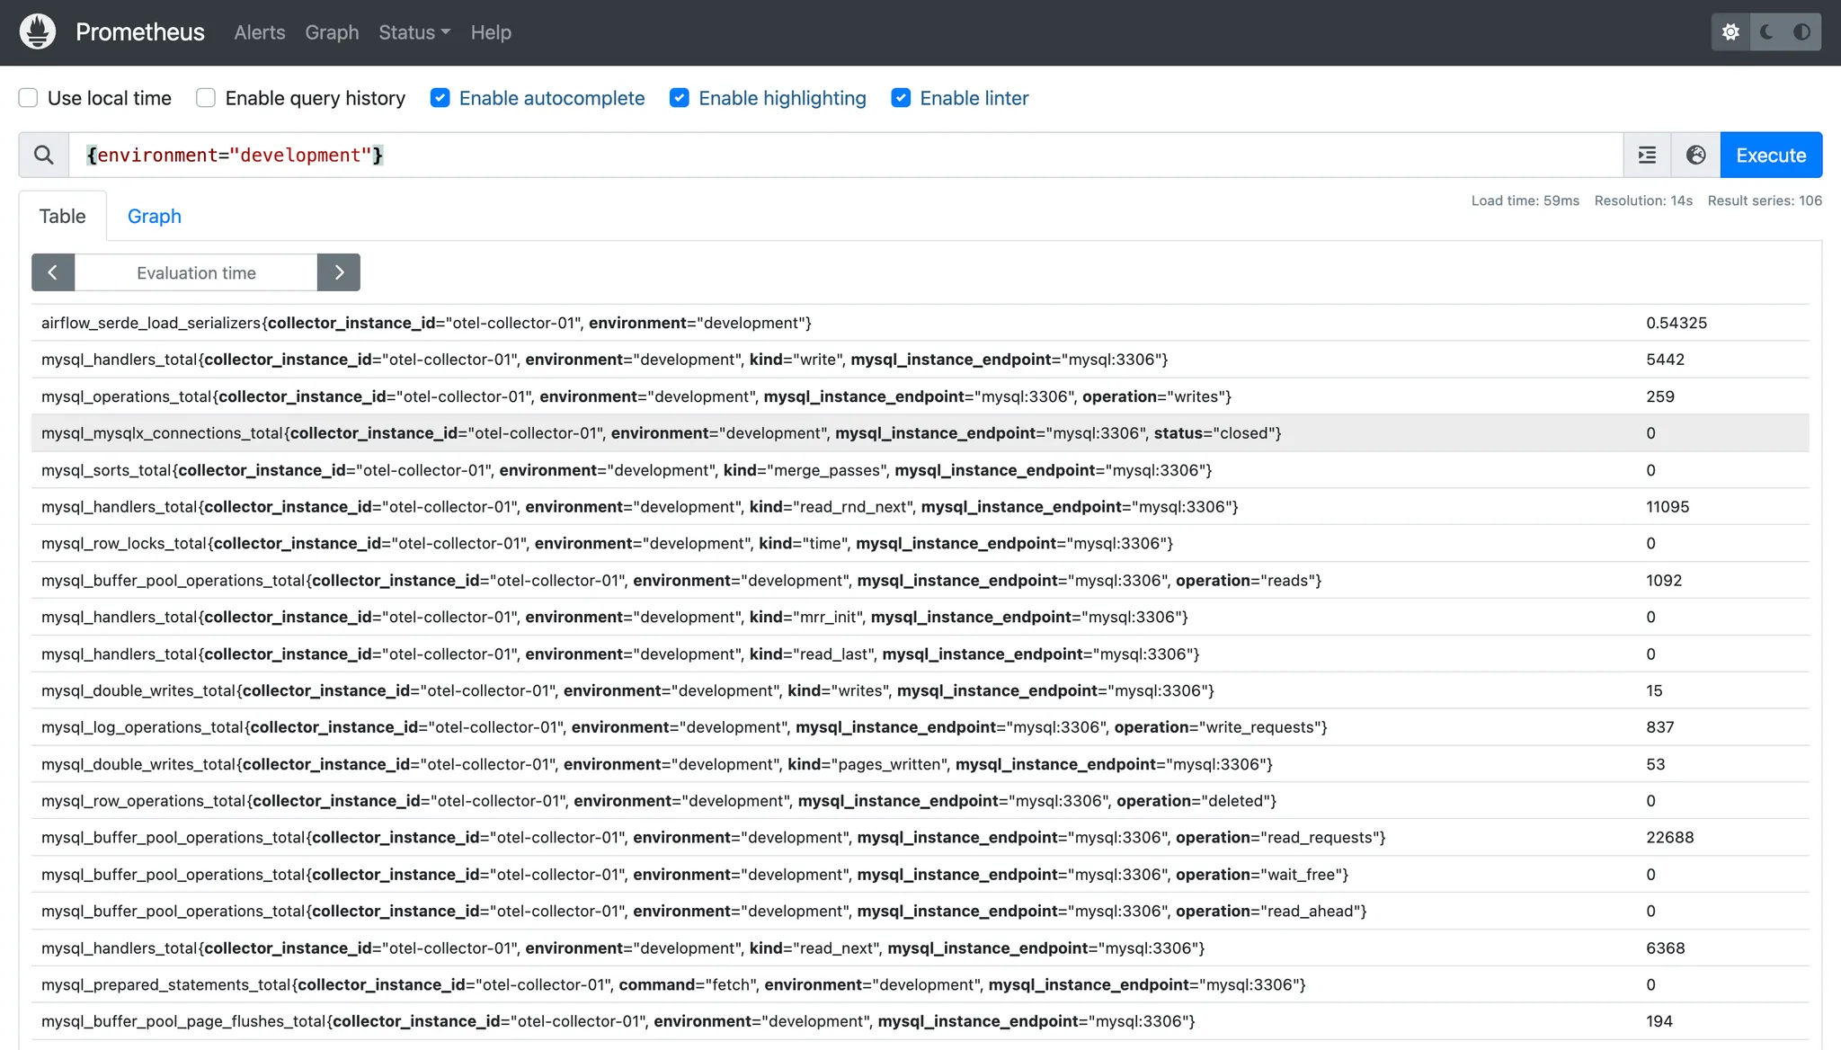Click value 5442 in results
Image resolution: width=1841 pixels, height=1050 pixels.
[x=1666, y=360]
